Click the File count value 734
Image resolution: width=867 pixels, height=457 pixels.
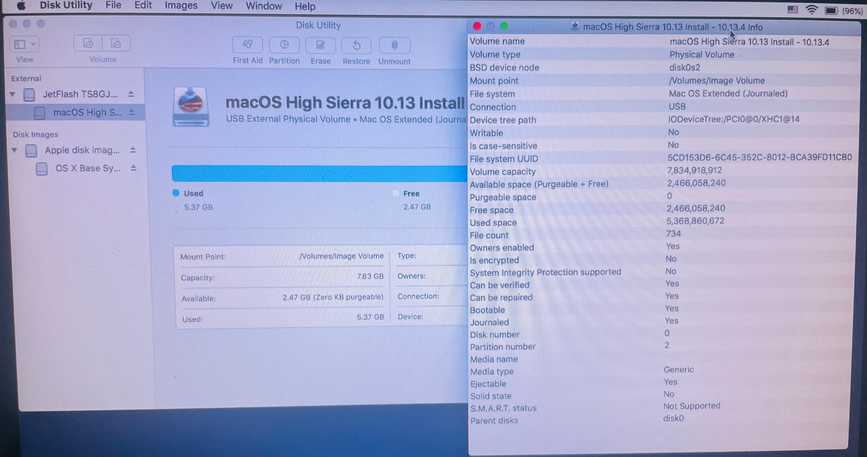(673, 234)
